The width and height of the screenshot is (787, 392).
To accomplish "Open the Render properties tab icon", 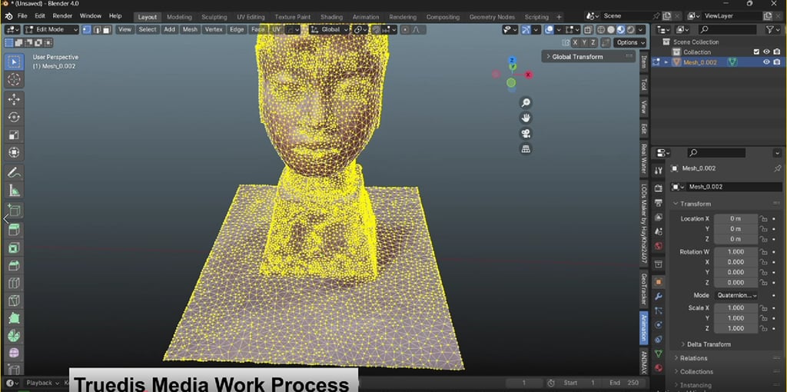I will [659, 188].
